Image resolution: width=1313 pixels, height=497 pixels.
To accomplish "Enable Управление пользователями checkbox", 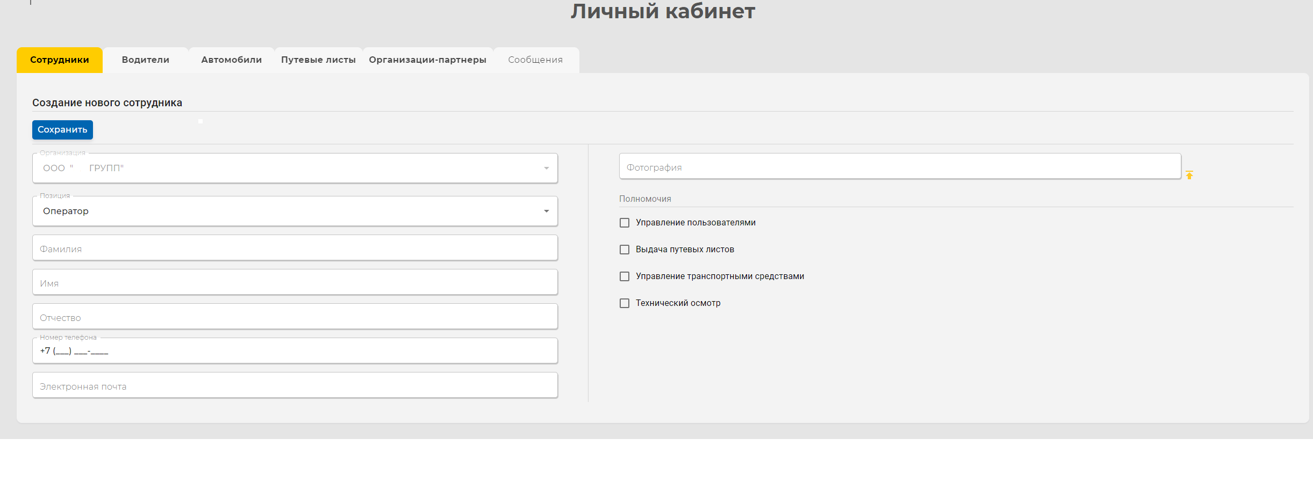I will pos(625,223).
